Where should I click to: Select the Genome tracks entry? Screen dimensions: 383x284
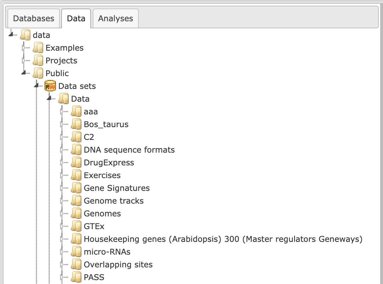tap(114, 201)
